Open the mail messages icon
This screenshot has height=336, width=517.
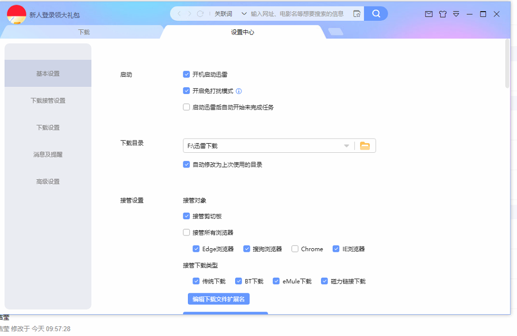[429, 14]
